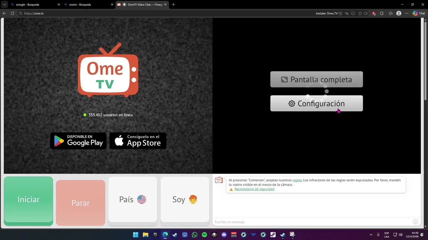Open the Windows Start menu
The height and width of the screenshot is (240, 428).
pyautogui.click(x=136, y=235)
